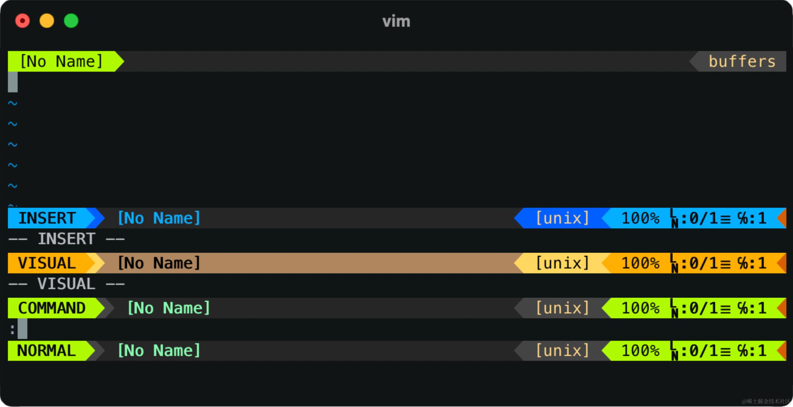Click the VISUAL mode indicator segment
Screen dimensions: 793x407
(x=47, y=263)
